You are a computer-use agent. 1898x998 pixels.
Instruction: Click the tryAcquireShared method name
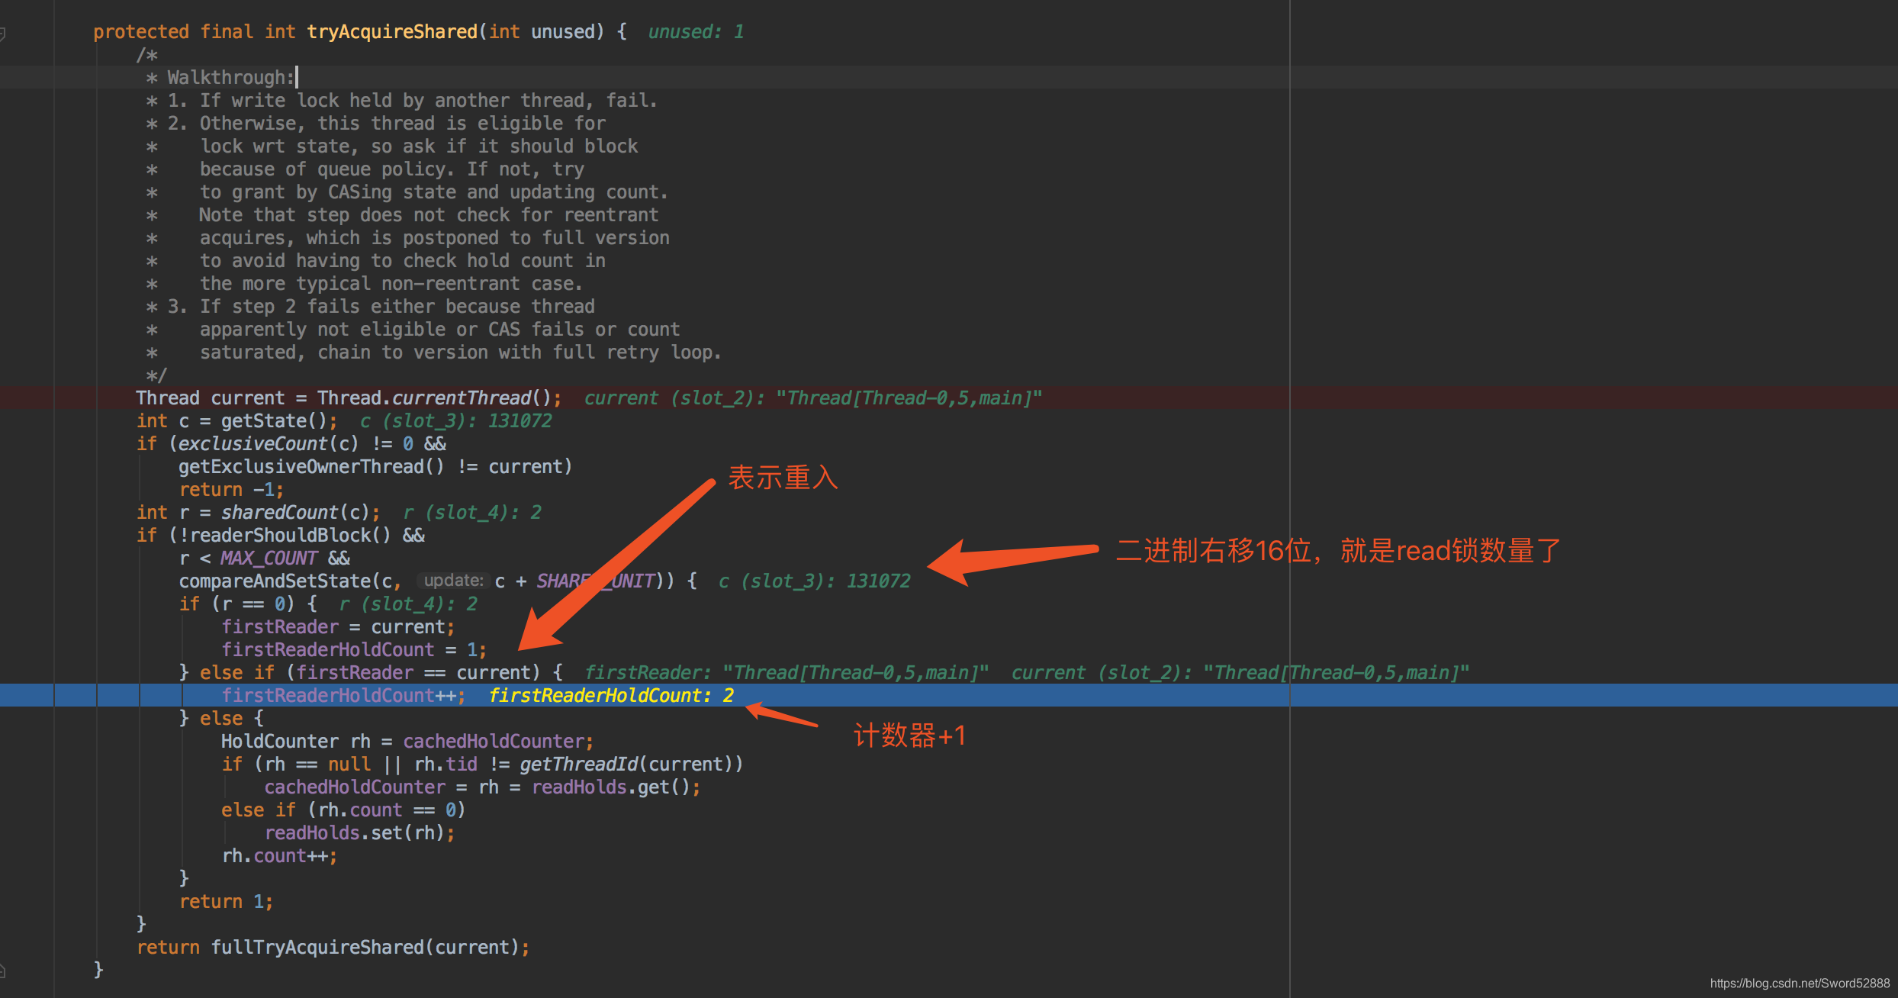point(392,32)
